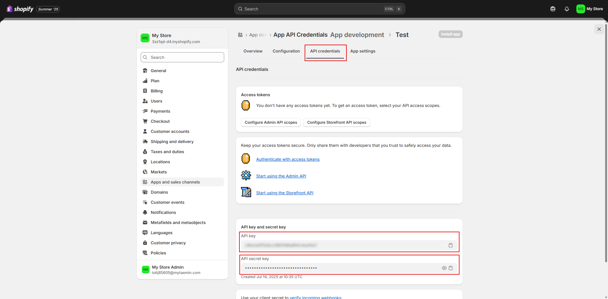The image size is (608, 299).
Task: Open Domains settings
Action: [x=182, y=192]
